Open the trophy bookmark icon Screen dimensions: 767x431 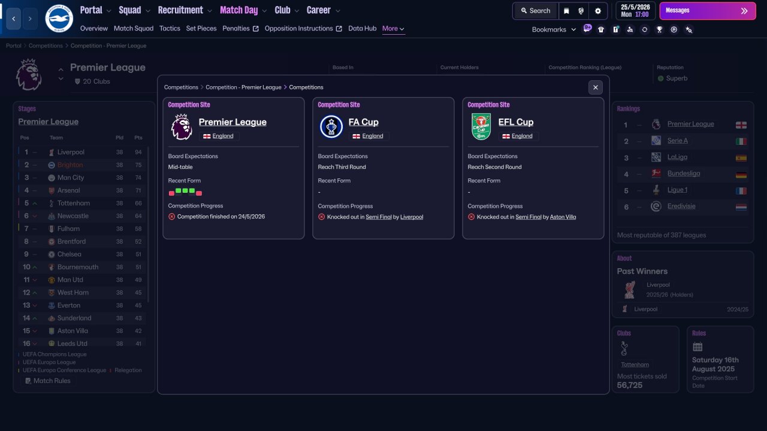[659, 29]
